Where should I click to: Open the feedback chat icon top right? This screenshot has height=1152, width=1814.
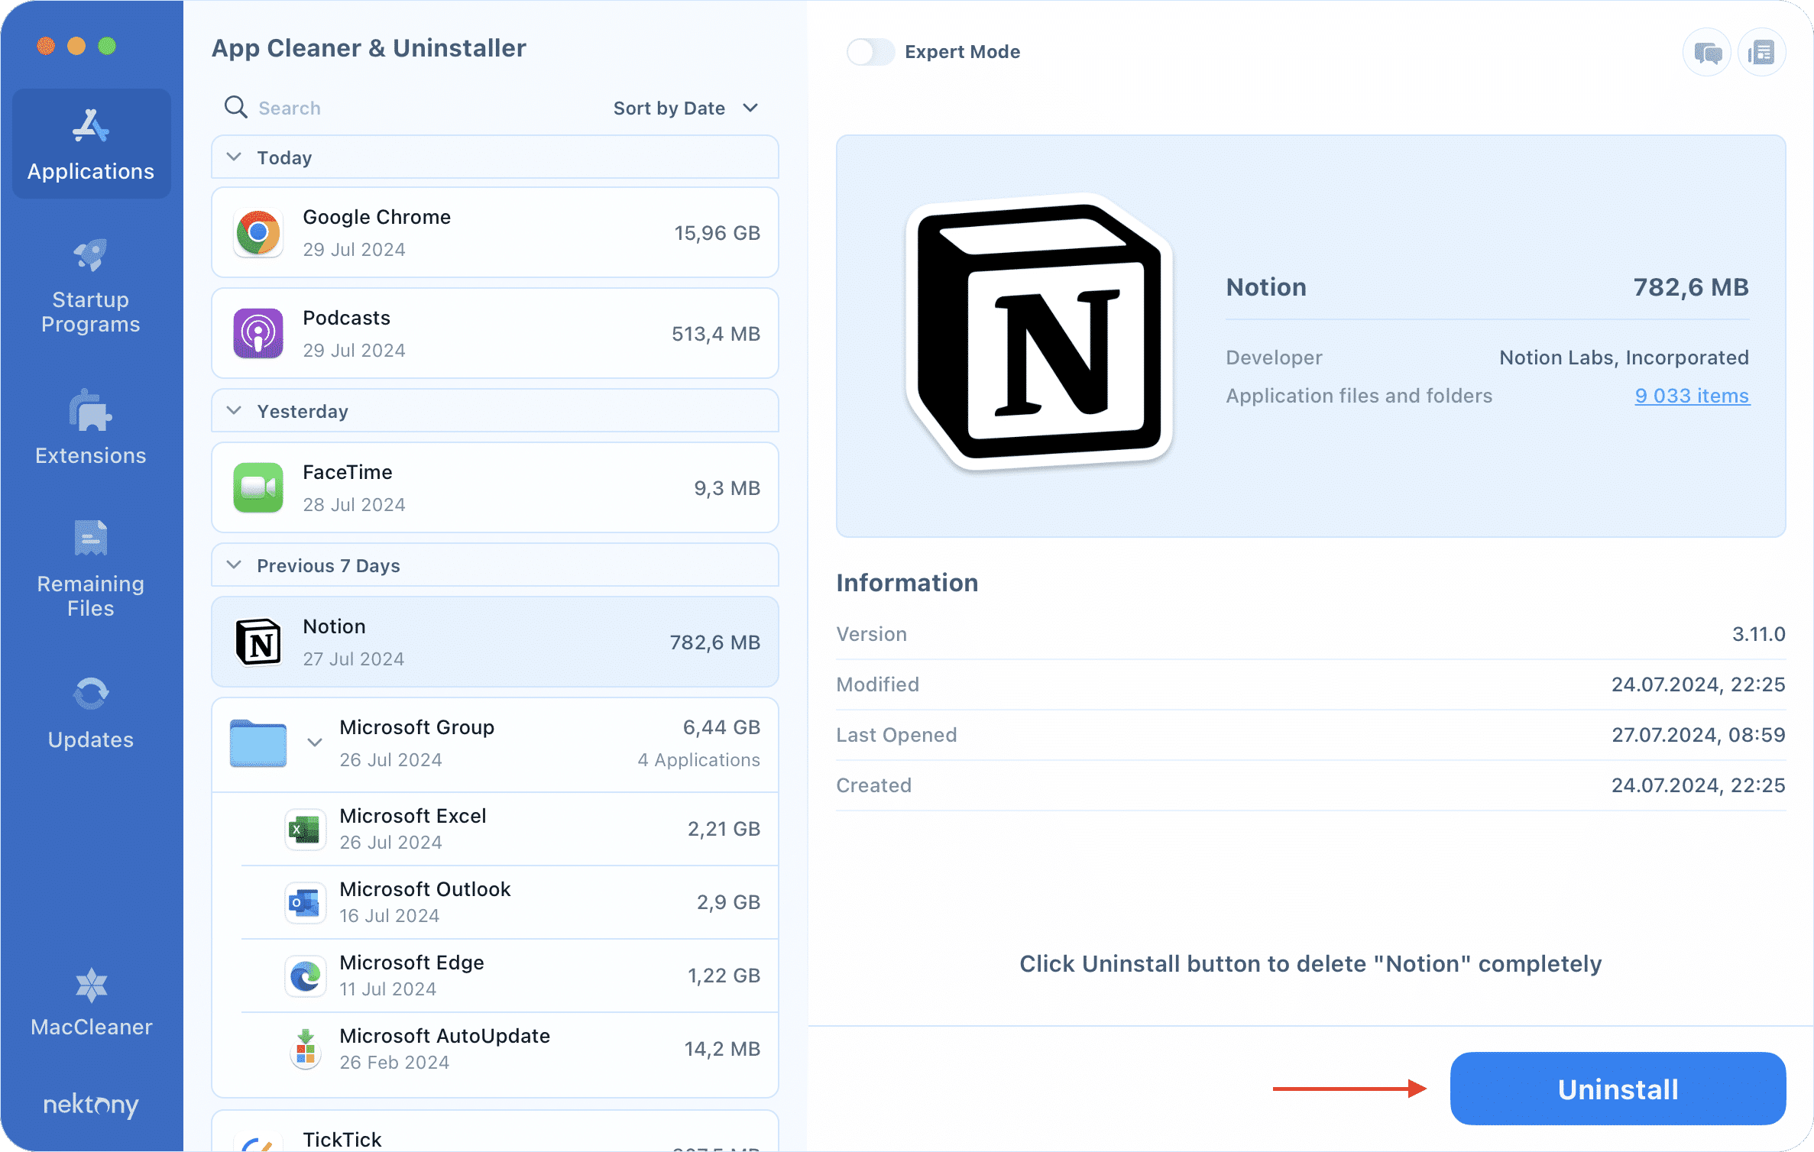pyautogui.click(x=1706, y=51)
